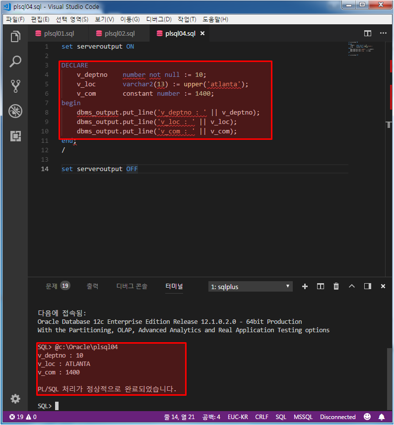Viewport: 394px width, 425px height.
Task: Open the editor more actions menu
Action: pyautogui.click(x=383, y=33)
